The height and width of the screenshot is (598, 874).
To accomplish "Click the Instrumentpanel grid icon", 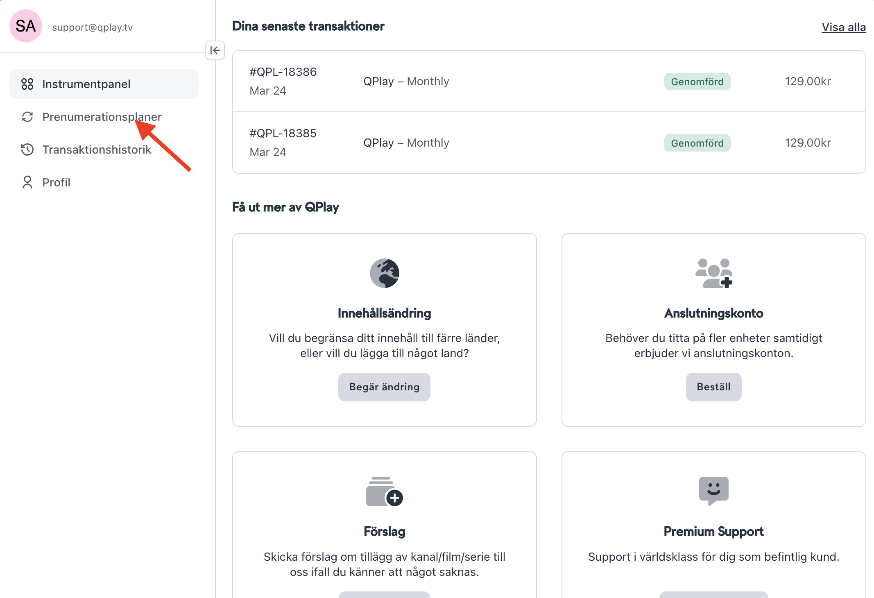I will point(27,84).
